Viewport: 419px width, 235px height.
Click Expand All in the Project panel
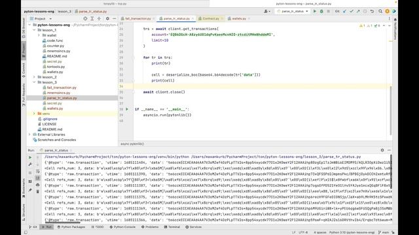92,19
